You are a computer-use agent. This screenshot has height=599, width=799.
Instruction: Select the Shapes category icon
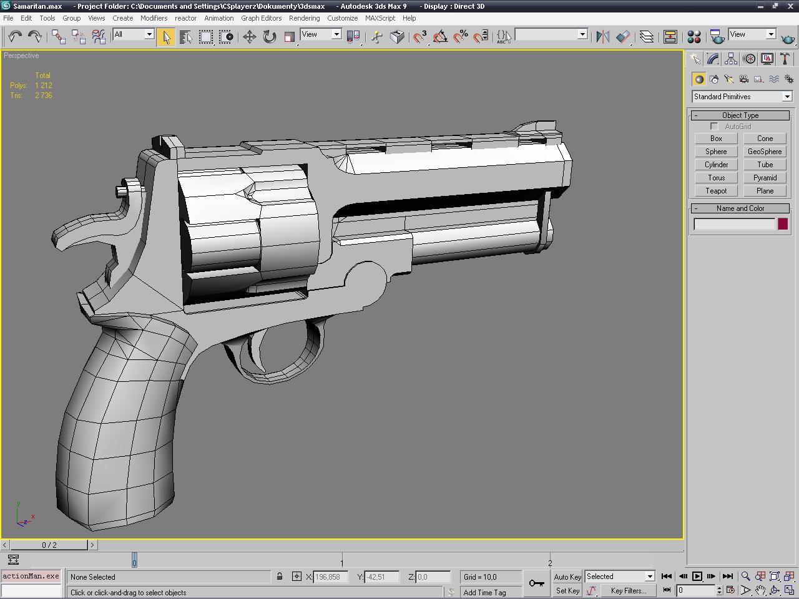[714, 79]
